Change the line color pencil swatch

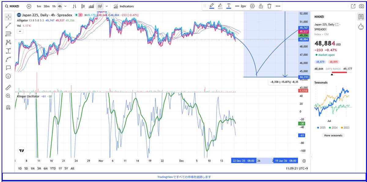(x=212, y=6)
